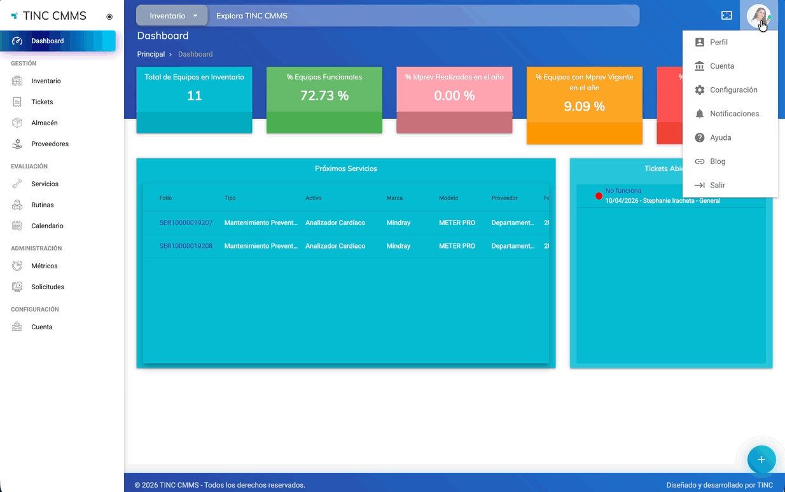This screenshot has height=492, width=785.
Task: Click the Calendario icon in sidebar
Action: tap(18, 226)
